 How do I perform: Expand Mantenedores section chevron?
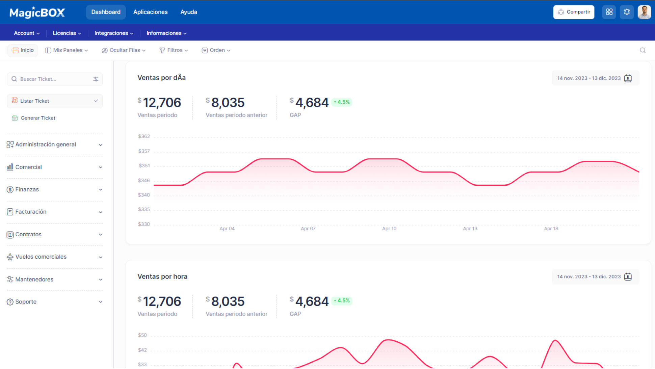click(101, 280)
